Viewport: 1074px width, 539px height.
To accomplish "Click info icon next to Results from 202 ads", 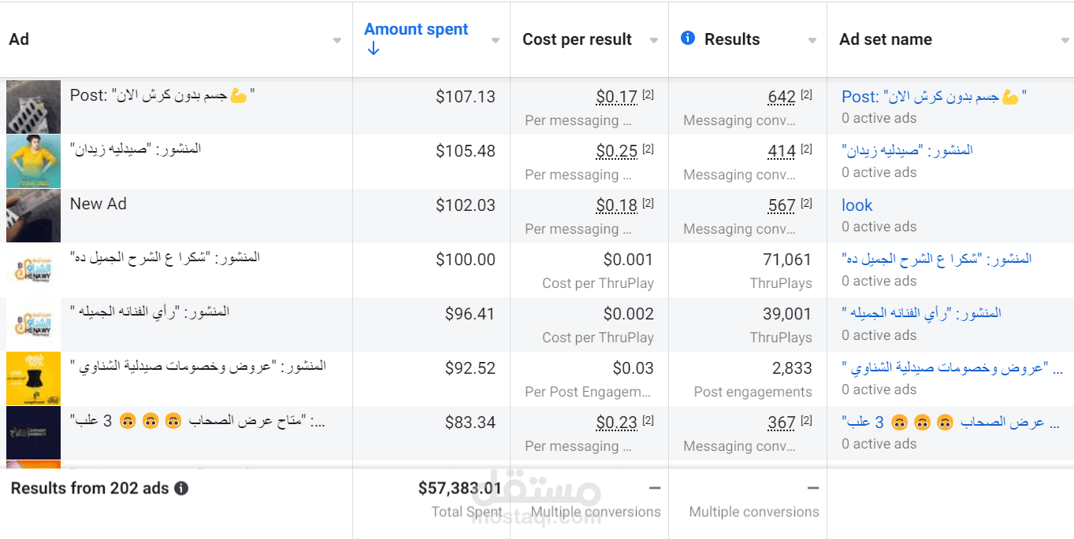I will click(181, 489).
